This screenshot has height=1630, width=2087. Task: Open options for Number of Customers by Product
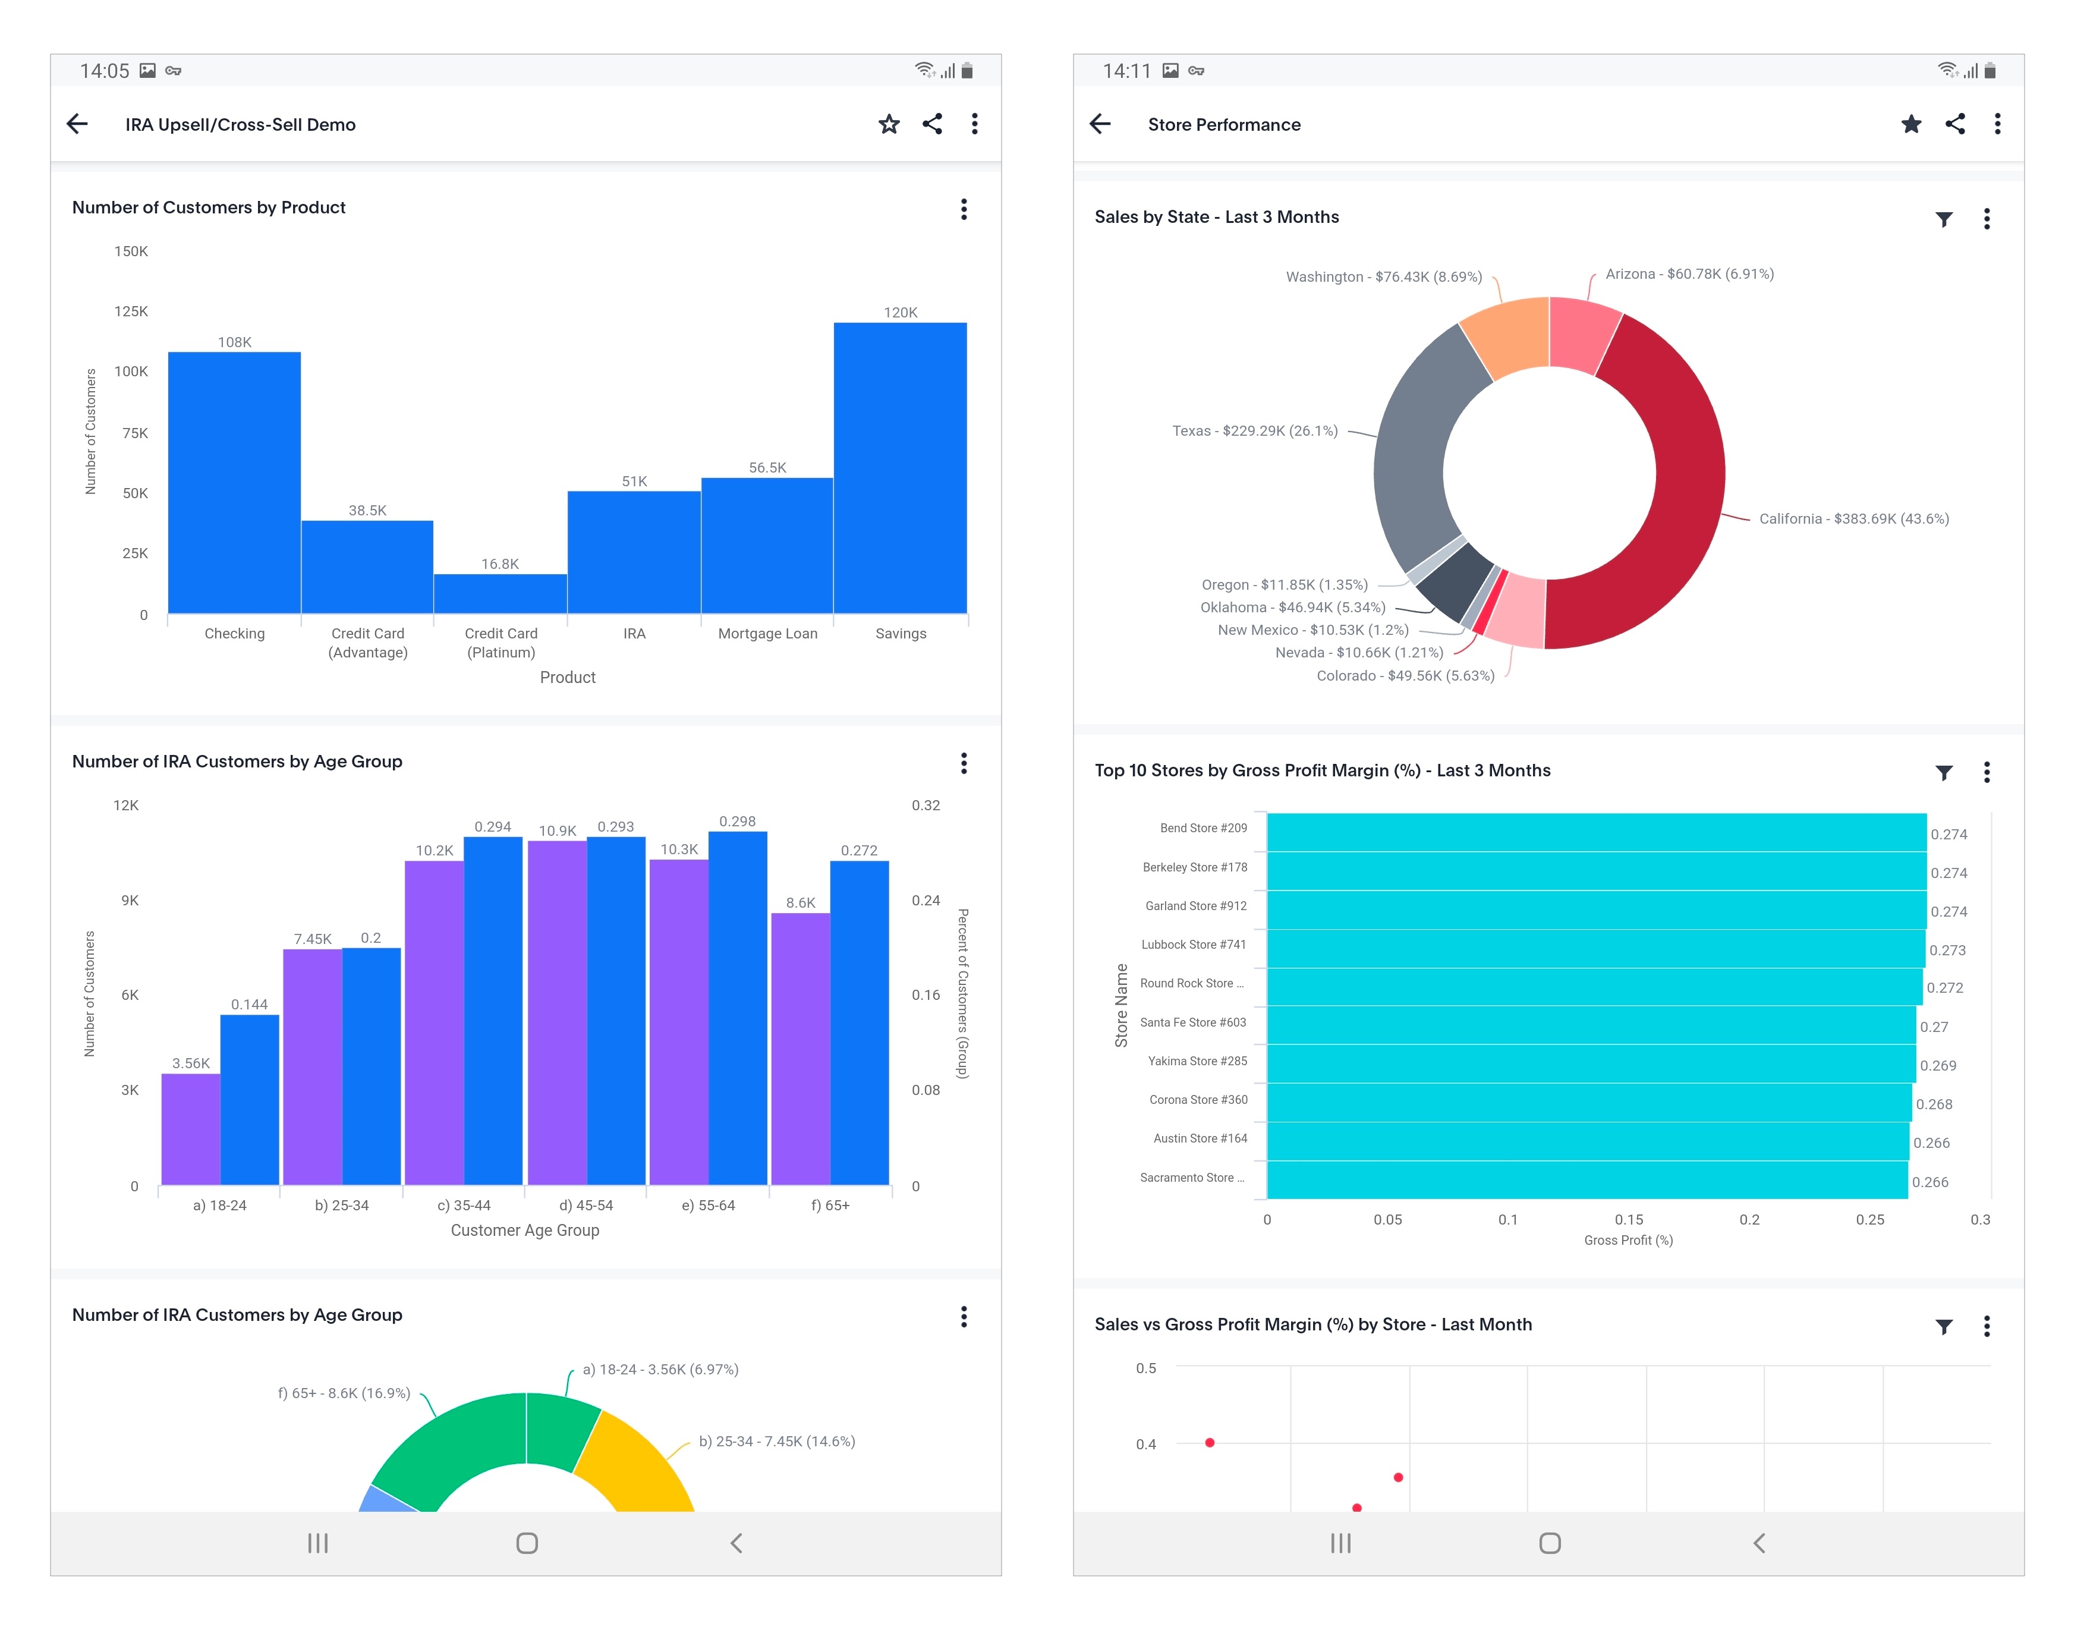pyautogui.click(x=963, y=209)
